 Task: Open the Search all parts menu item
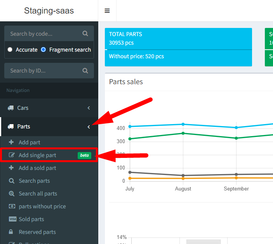click(38, 194)
